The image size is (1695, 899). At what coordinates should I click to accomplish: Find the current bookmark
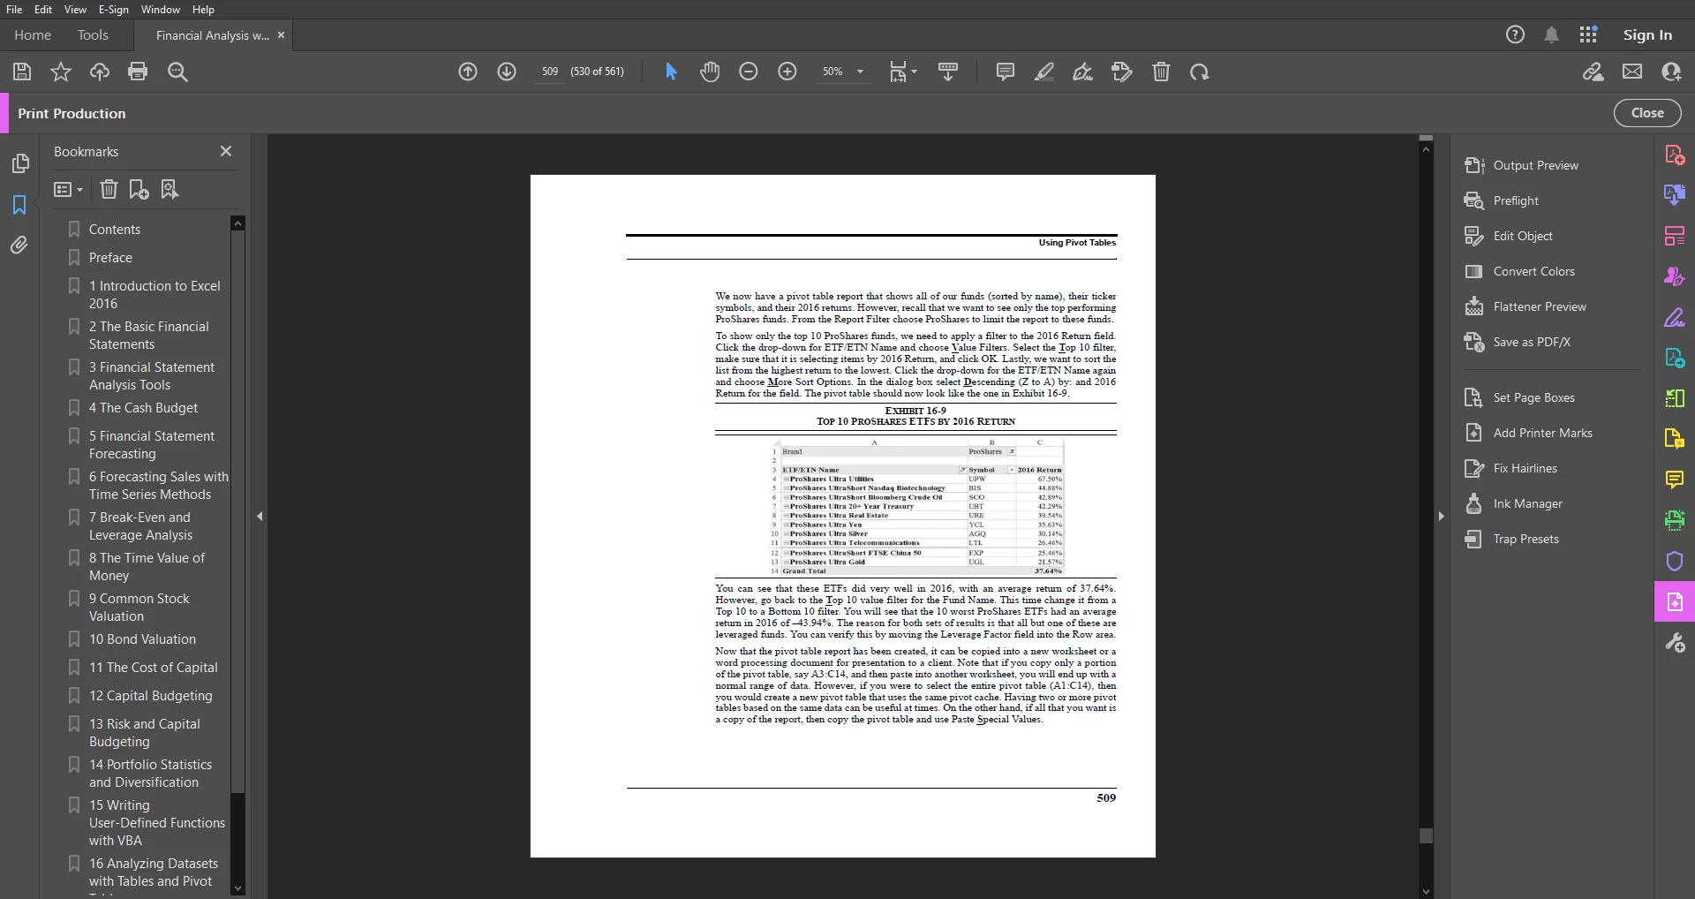click(169, 189)
